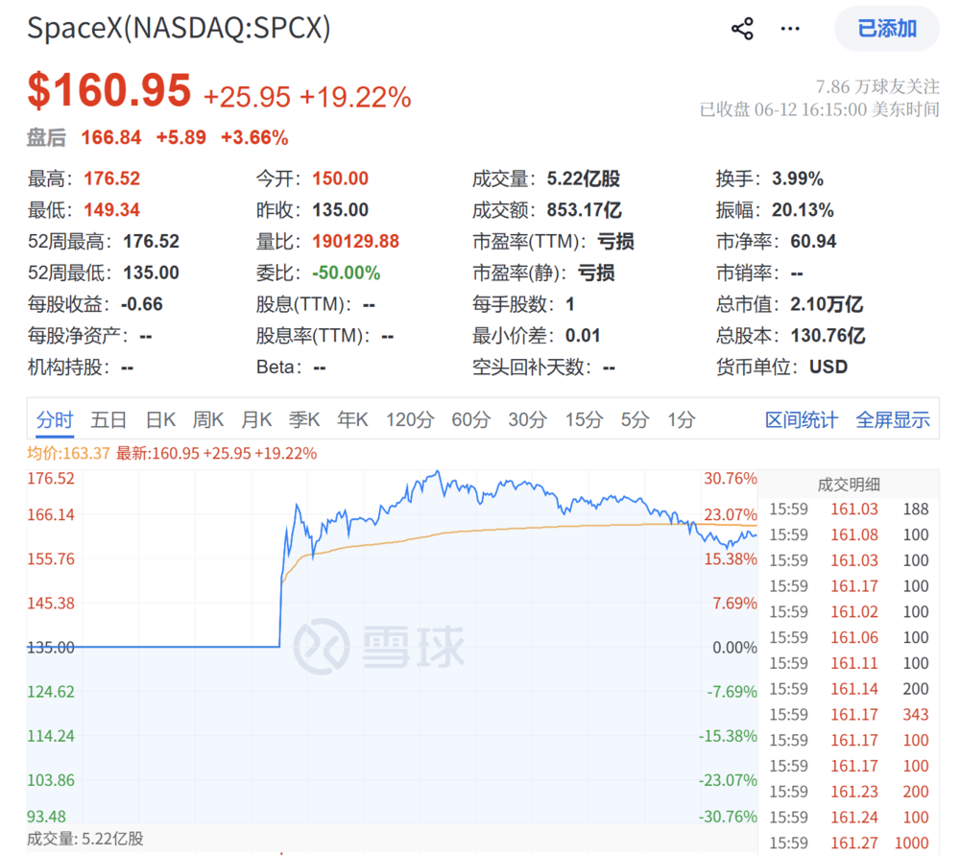Click the trade row with volume 188

(x=849, y=510)
